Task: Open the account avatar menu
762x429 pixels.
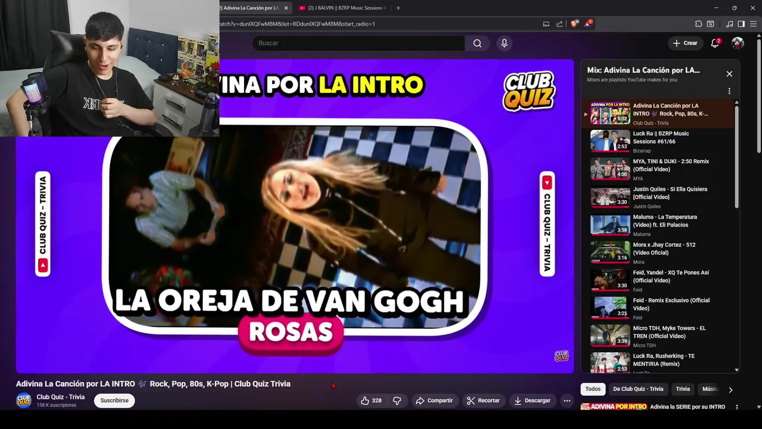Action: pos(738,43)
